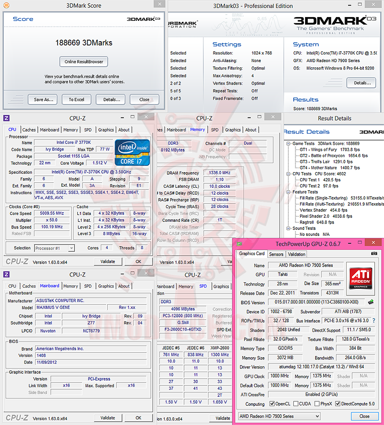The height and width of the screenshot is (425, 384).
Task: Click the 188669 3DMarks score text
Action: pyautogui.click(x=84, y=43)
